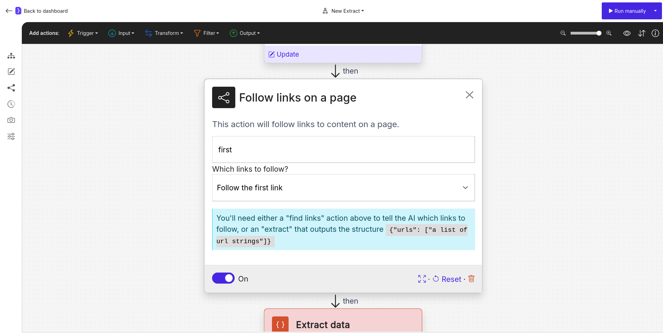Open the New Extract dropdown
This screenshot has width=663, height=333.
(x=343, y=11)
